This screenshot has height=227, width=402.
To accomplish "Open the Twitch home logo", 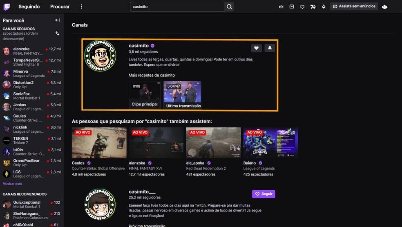I will (7, 7).
